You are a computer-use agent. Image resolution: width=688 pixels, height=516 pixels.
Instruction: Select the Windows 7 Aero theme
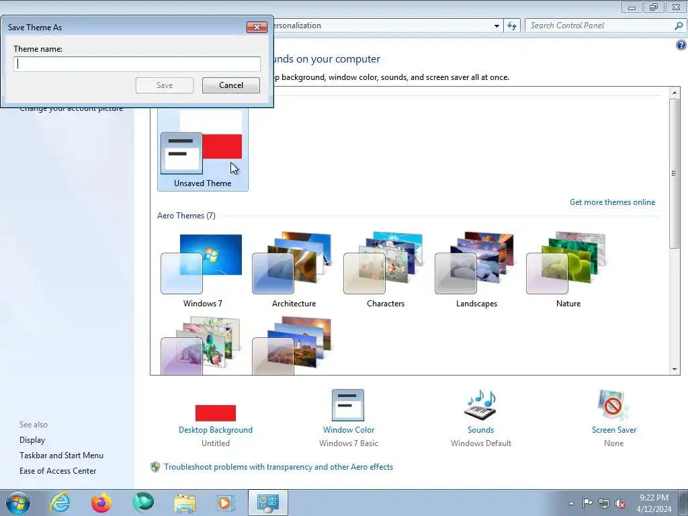point(203,270)
